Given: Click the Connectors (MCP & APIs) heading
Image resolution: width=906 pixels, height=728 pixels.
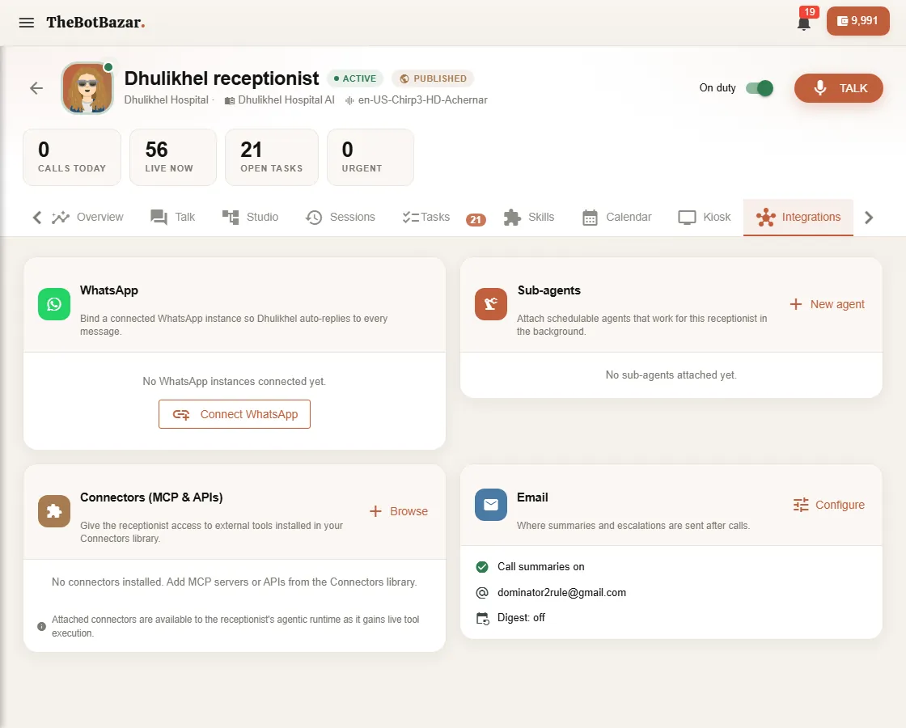Looking at the screenshot, I should 151,497.
